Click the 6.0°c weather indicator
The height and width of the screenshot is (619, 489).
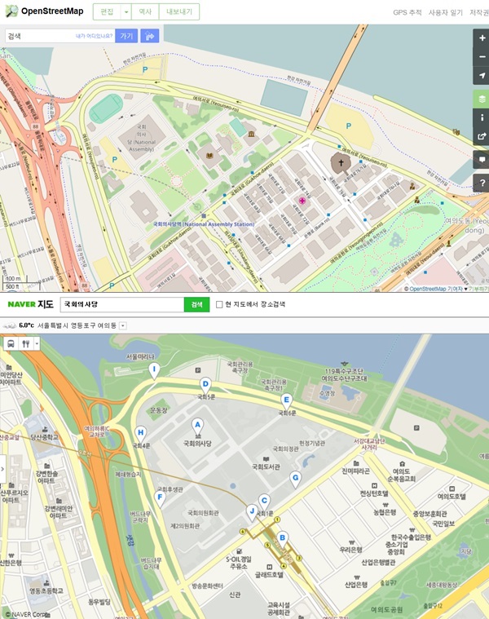tap(26, 325)
